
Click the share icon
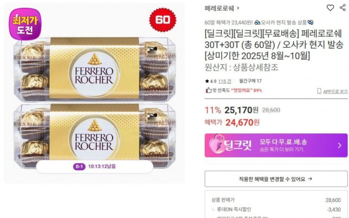pyautogui.click(x=343, y=8)
